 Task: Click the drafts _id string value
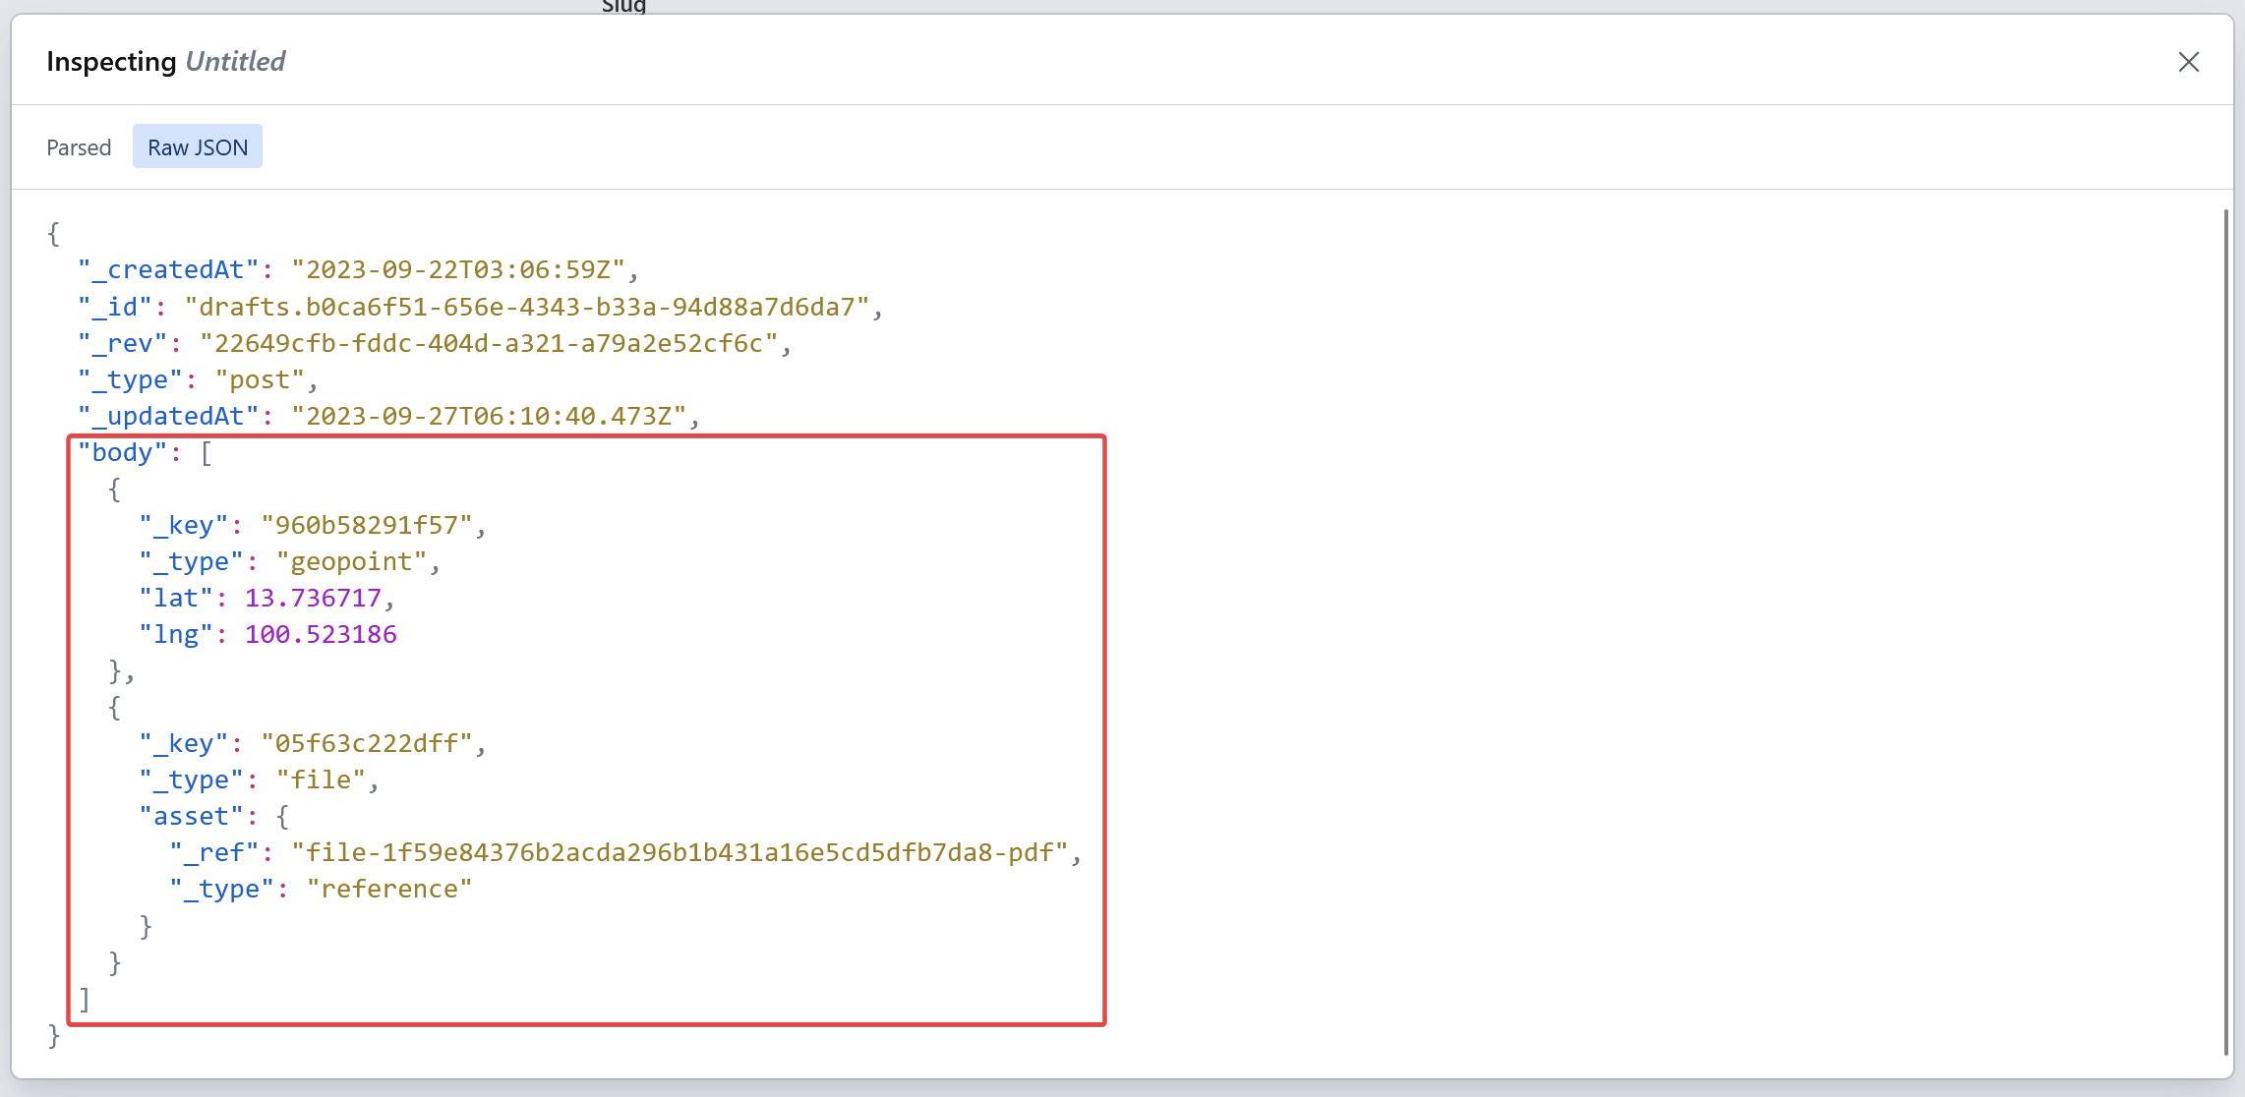click(x=527, y=308)
